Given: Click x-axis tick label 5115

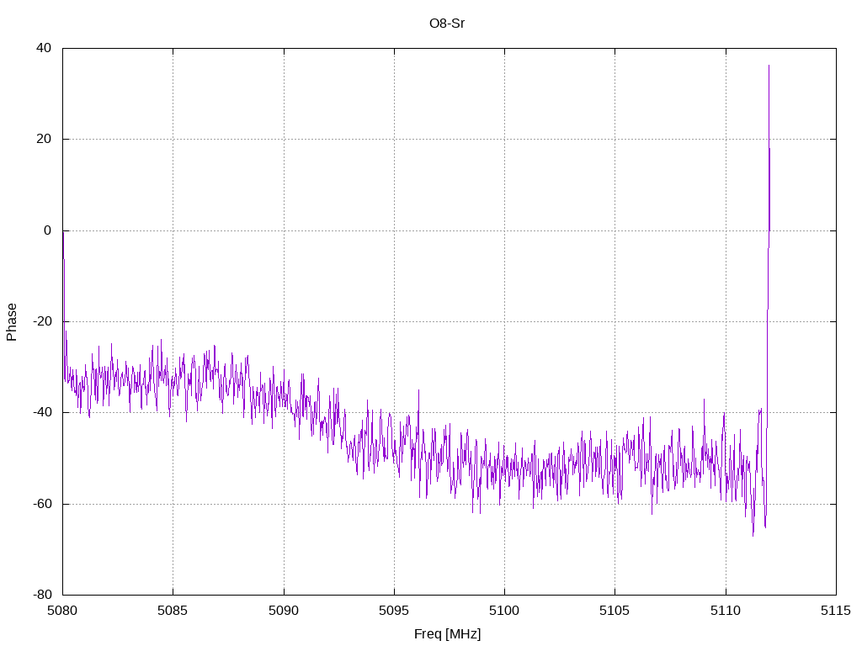Looking at the screenshot, I should click(836, 611).
